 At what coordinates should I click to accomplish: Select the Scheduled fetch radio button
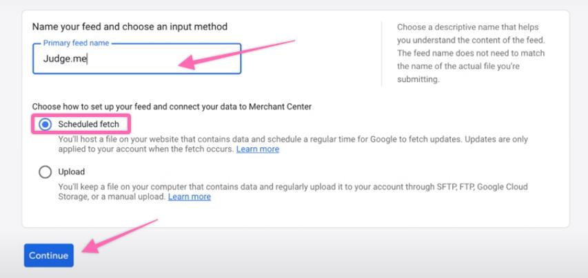(x=45, y=125)
